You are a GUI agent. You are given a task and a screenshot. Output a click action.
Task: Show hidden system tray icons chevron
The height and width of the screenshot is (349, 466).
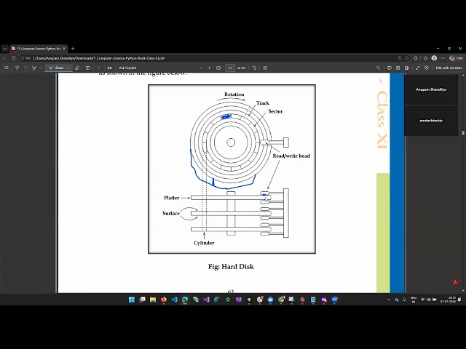pyautogui.click(x=389, y=300)
